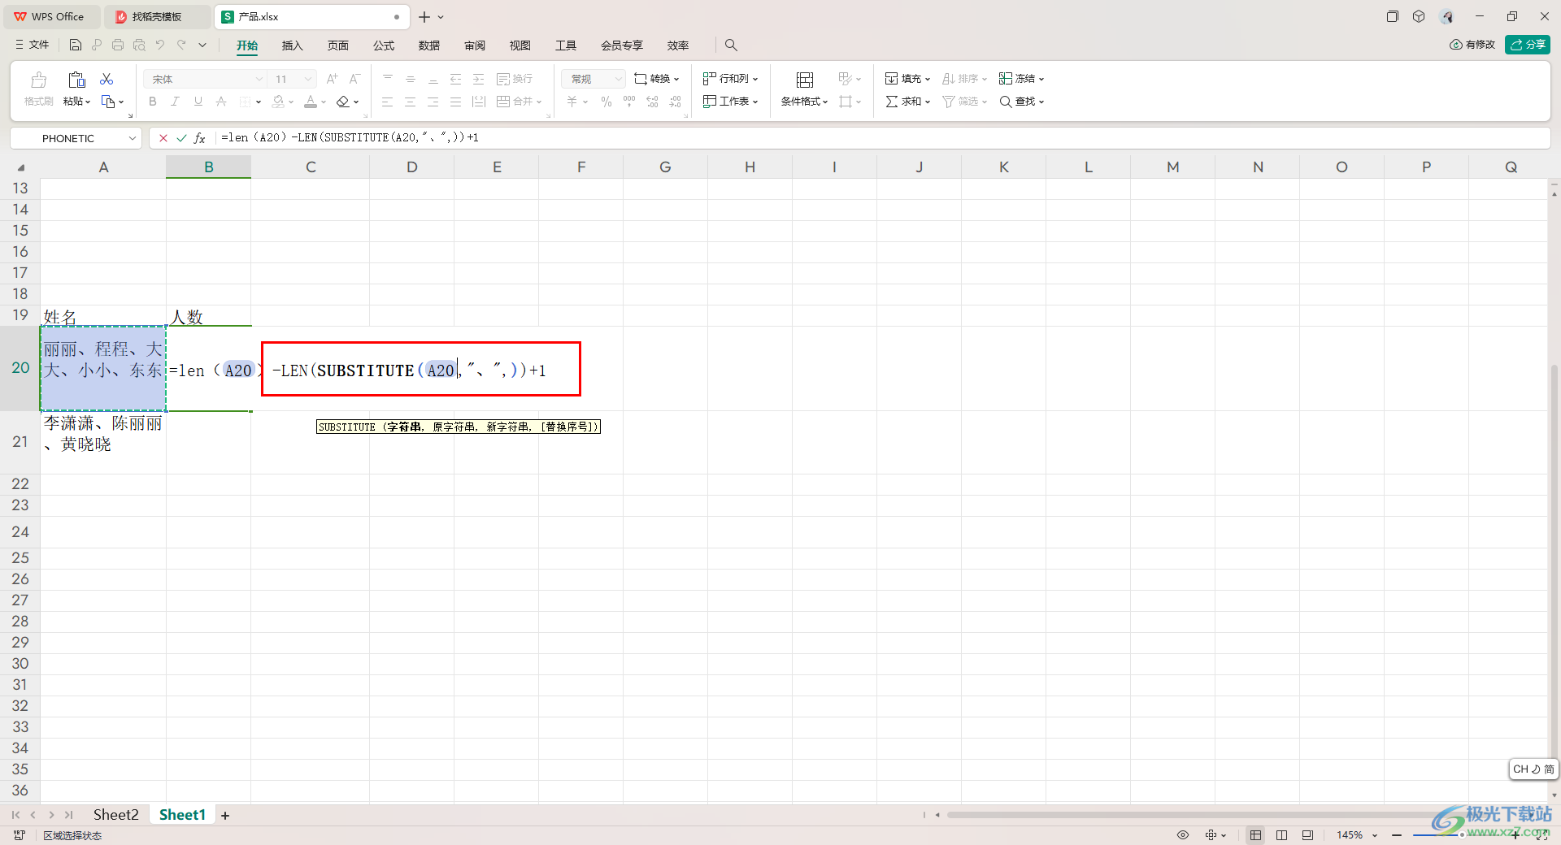
Task: Click the AutoSum (求和) sigma icon
Action: (892, 102)
